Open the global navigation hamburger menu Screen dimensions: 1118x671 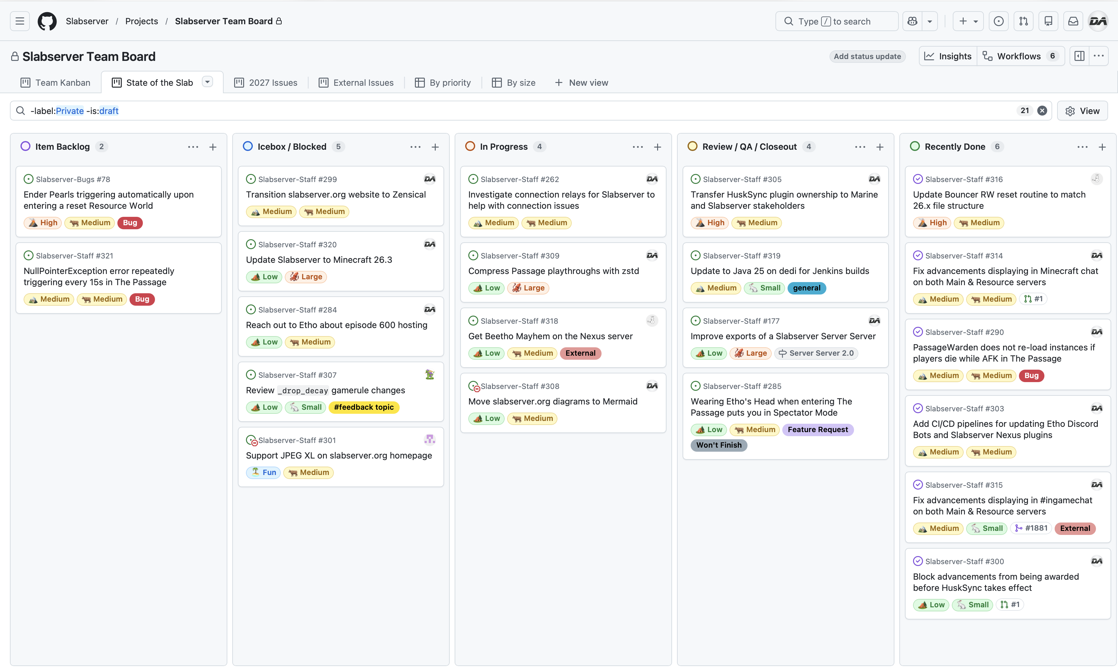coord(20,21)
